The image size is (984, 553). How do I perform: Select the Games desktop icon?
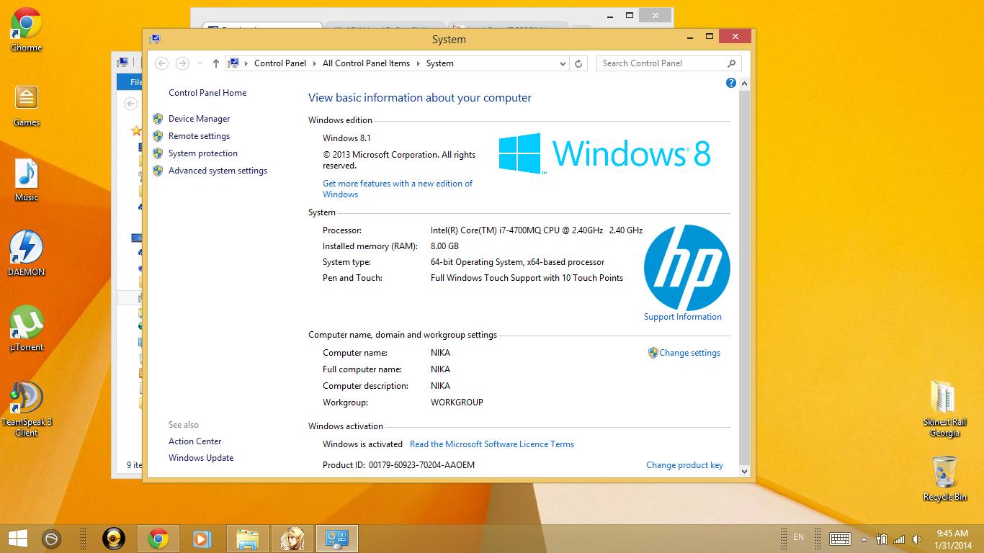26,105
